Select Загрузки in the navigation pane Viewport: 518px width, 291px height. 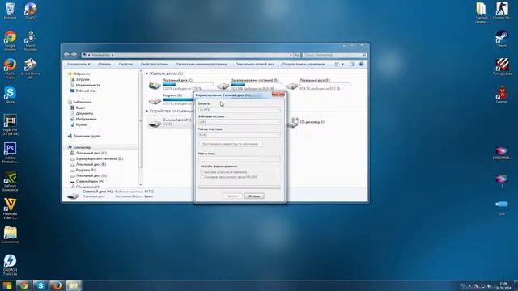pyautogui.click(x=83, y=79)
